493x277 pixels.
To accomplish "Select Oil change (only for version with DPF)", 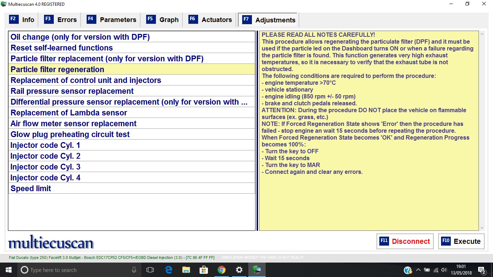I will [x=132, y=37].
